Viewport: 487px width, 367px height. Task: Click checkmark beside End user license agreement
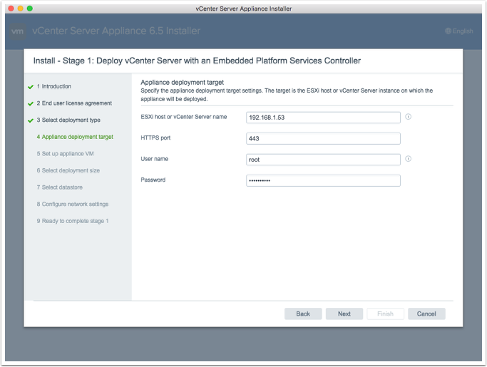pyautogui.click(x=31, y=103)
